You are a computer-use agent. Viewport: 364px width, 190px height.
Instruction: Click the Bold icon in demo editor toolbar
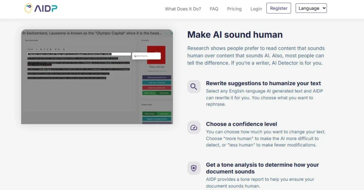[x=41, y=49]
